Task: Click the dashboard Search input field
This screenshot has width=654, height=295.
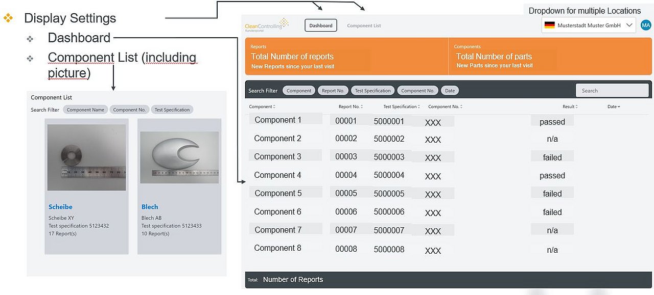Action: [x=612, y=91]
